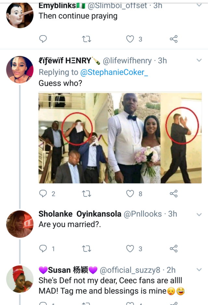Viewport: 208px width, 305px height.
Task: Share the 'Guess who?' tweet
Action: click(x=174, y=194)
